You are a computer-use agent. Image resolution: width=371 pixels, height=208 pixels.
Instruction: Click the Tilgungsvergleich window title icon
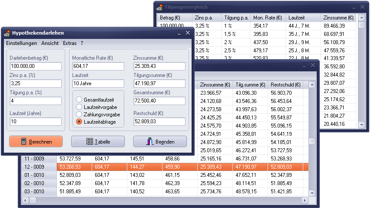[159, 7]
